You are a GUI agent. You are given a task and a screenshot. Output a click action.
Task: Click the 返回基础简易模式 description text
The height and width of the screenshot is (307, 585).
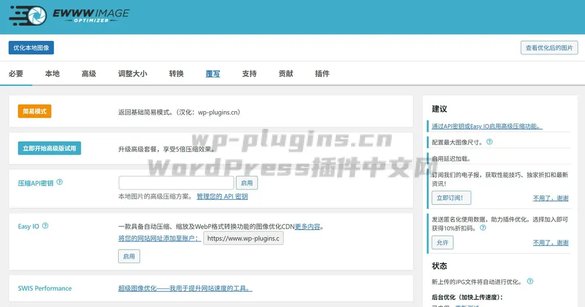pos(180,112)
